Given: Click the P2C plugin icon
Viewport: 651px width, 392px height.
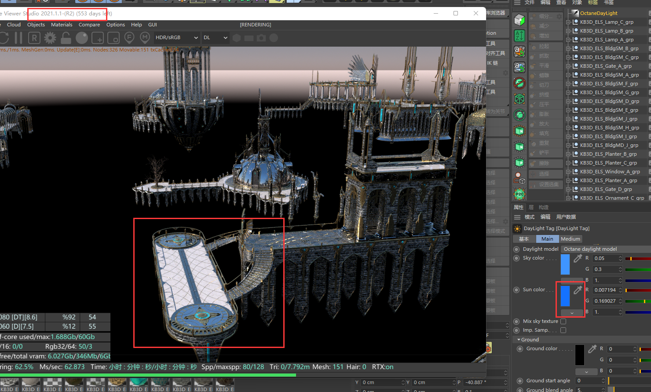Looking at the screenshot, I should [x=519, y=194].
